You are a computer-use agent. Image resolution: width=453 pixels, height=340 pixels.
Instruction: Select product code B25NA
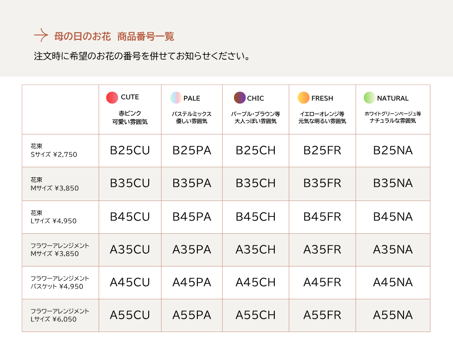pos(392,151)
